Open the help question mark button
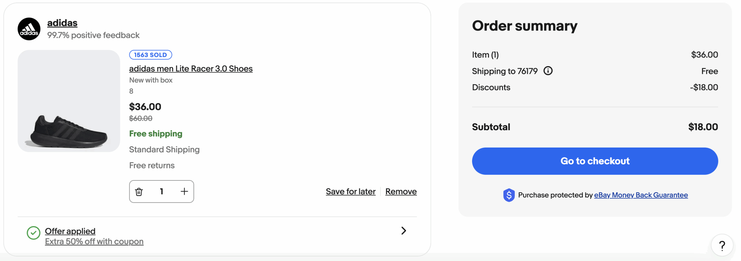This screenshot has width=741, height=261. coord(722,246)
